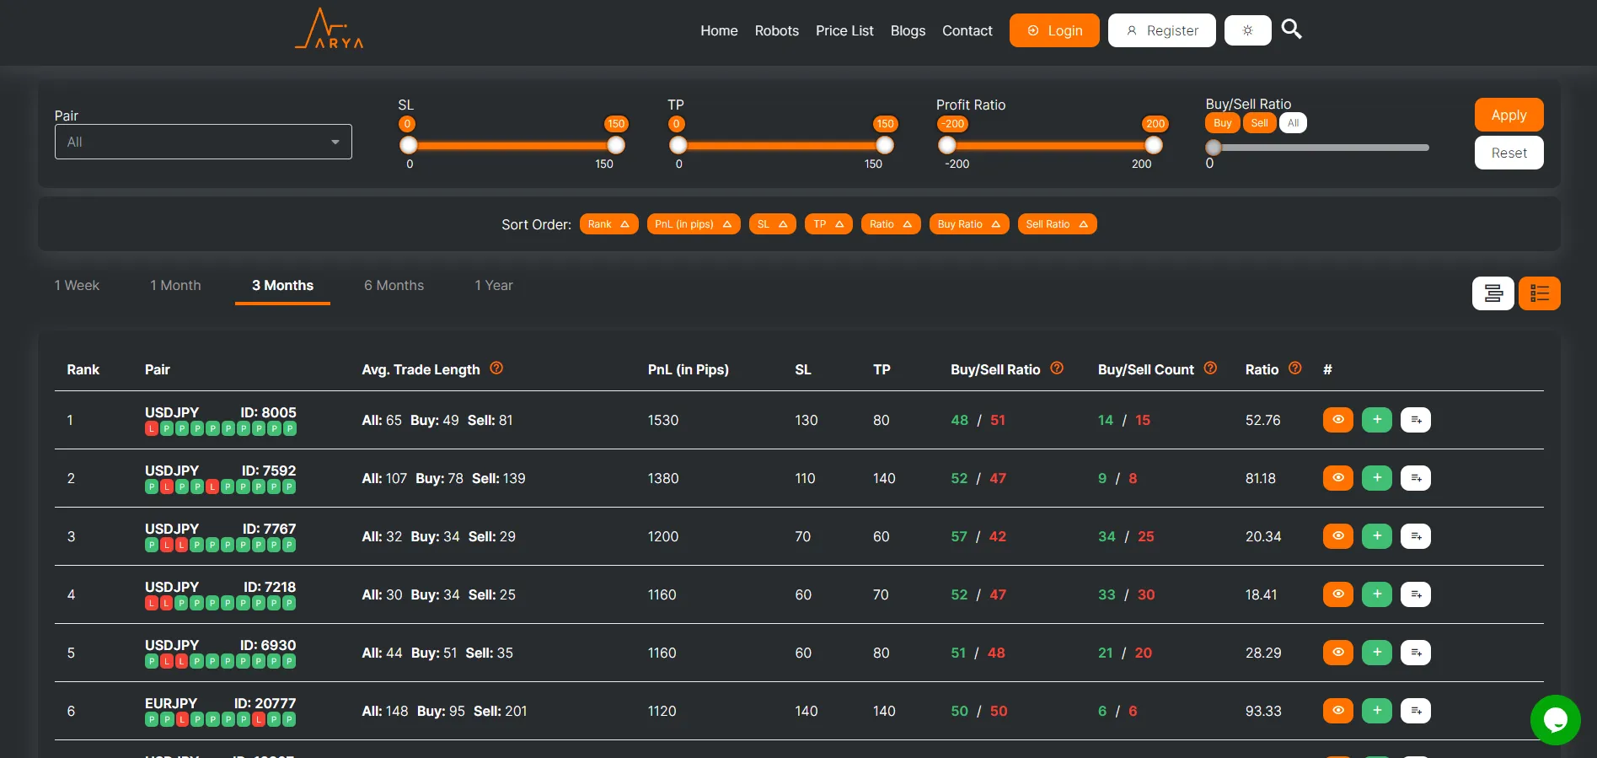Image resolution: width=1597 pixels, height=758 pixels.
Task: Click Avg. Trade Length help icon
Action: pyautogui.click(x=496, y=368)
